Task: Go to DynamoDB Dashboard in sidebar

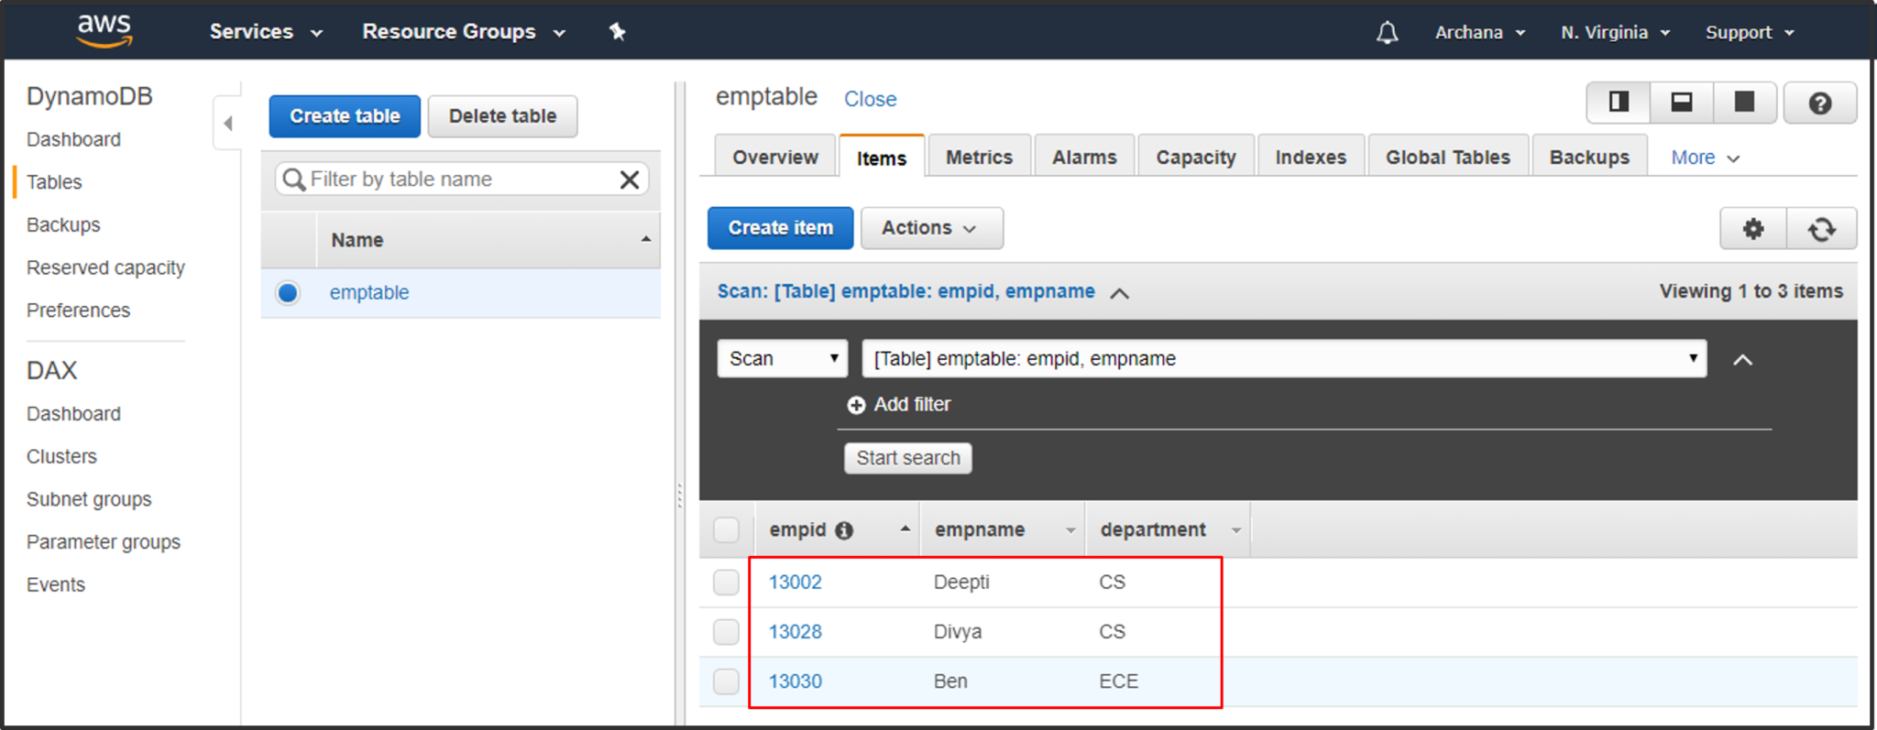Action: (73, 139)
